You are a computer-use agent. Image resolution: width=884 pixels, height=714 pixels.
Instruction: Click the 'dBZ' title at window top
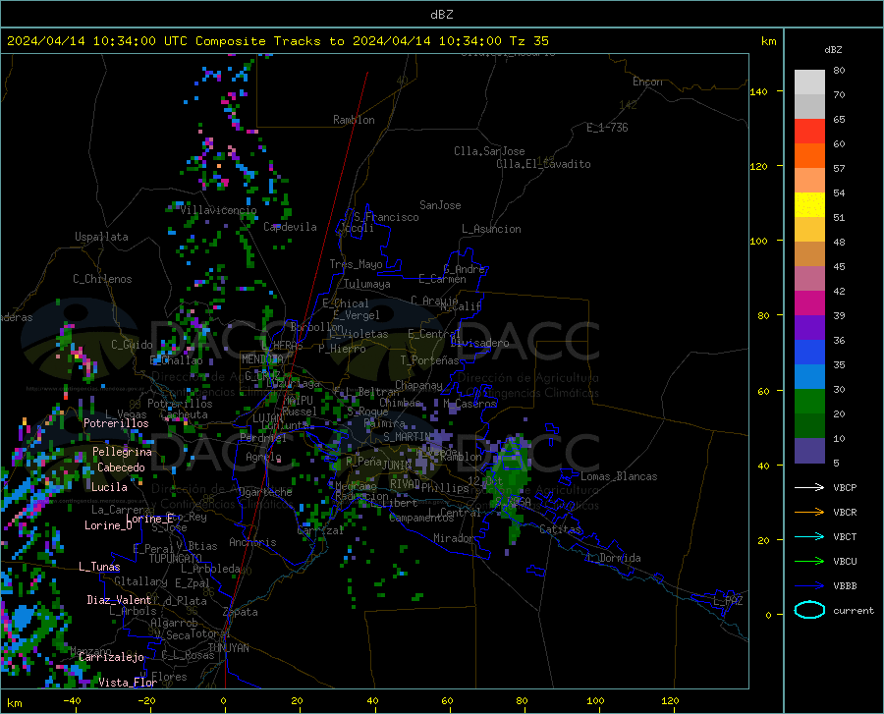441,15
